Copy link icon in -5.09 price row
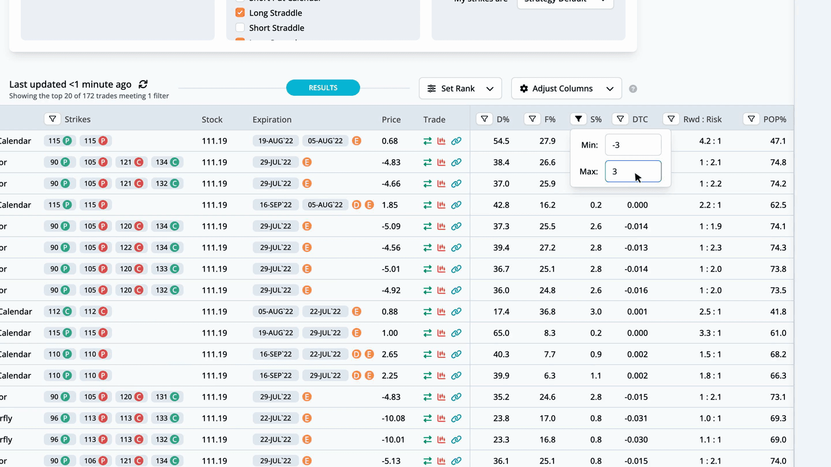Screen dimensions: 831x467 [x=456, y=227]
